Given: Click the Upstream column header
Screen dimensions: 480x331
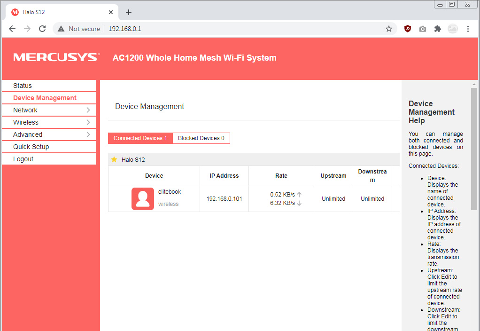Looking at the screenshot, I should [333, 176].
